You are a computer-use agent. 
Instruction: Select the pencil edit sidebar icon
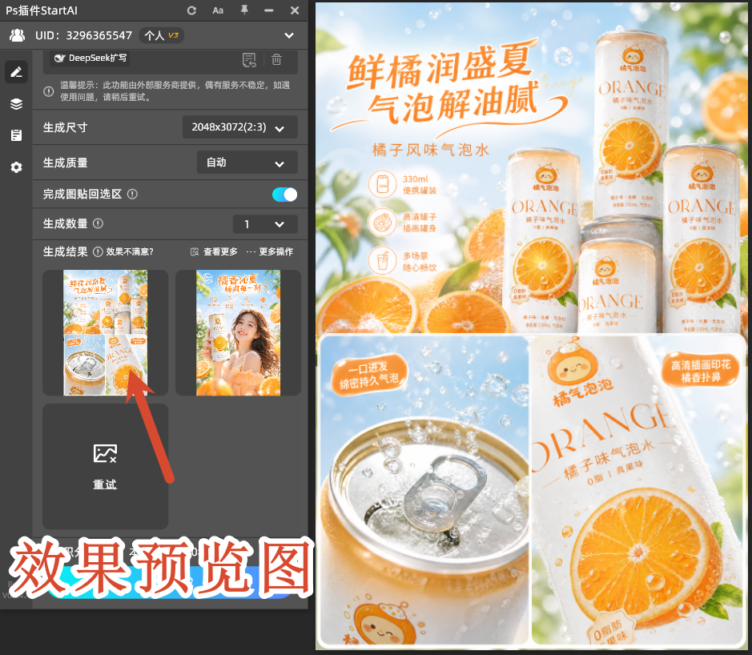16,72
